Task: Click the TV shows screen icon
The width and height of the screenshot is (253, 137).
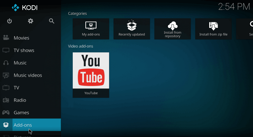Action: 6,50
